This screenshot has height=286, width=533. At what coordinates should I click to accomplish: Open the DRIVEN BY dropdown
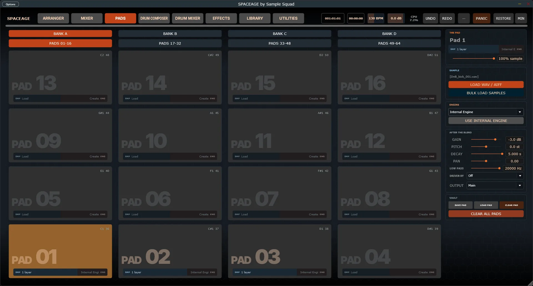495,176
